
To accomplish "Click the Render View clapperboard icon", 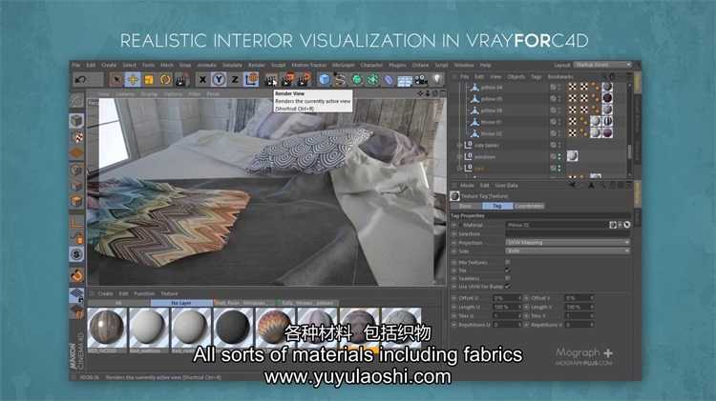I will pos(271,80).
